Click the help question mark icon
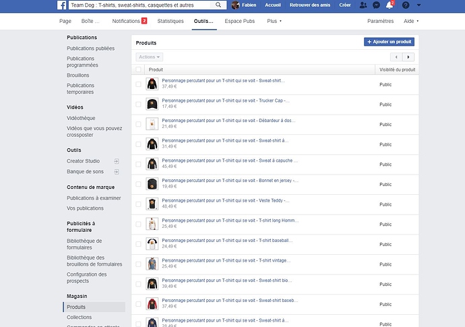The image size is (465, 327). coord(405,5)
